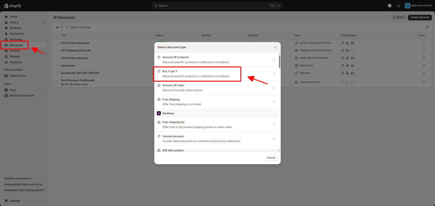Screen dimensions: 435x206
Task: Open Content in sidebar
Action: (x=15, y=51)
